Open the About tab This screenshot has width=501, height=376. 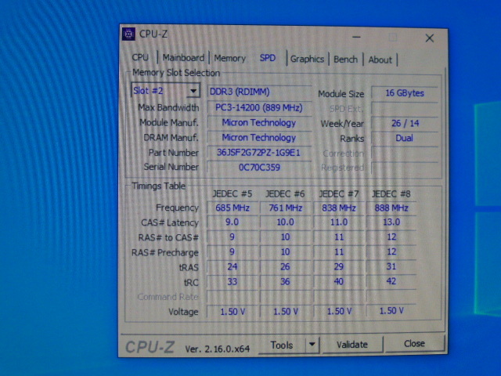coord(380,60)
